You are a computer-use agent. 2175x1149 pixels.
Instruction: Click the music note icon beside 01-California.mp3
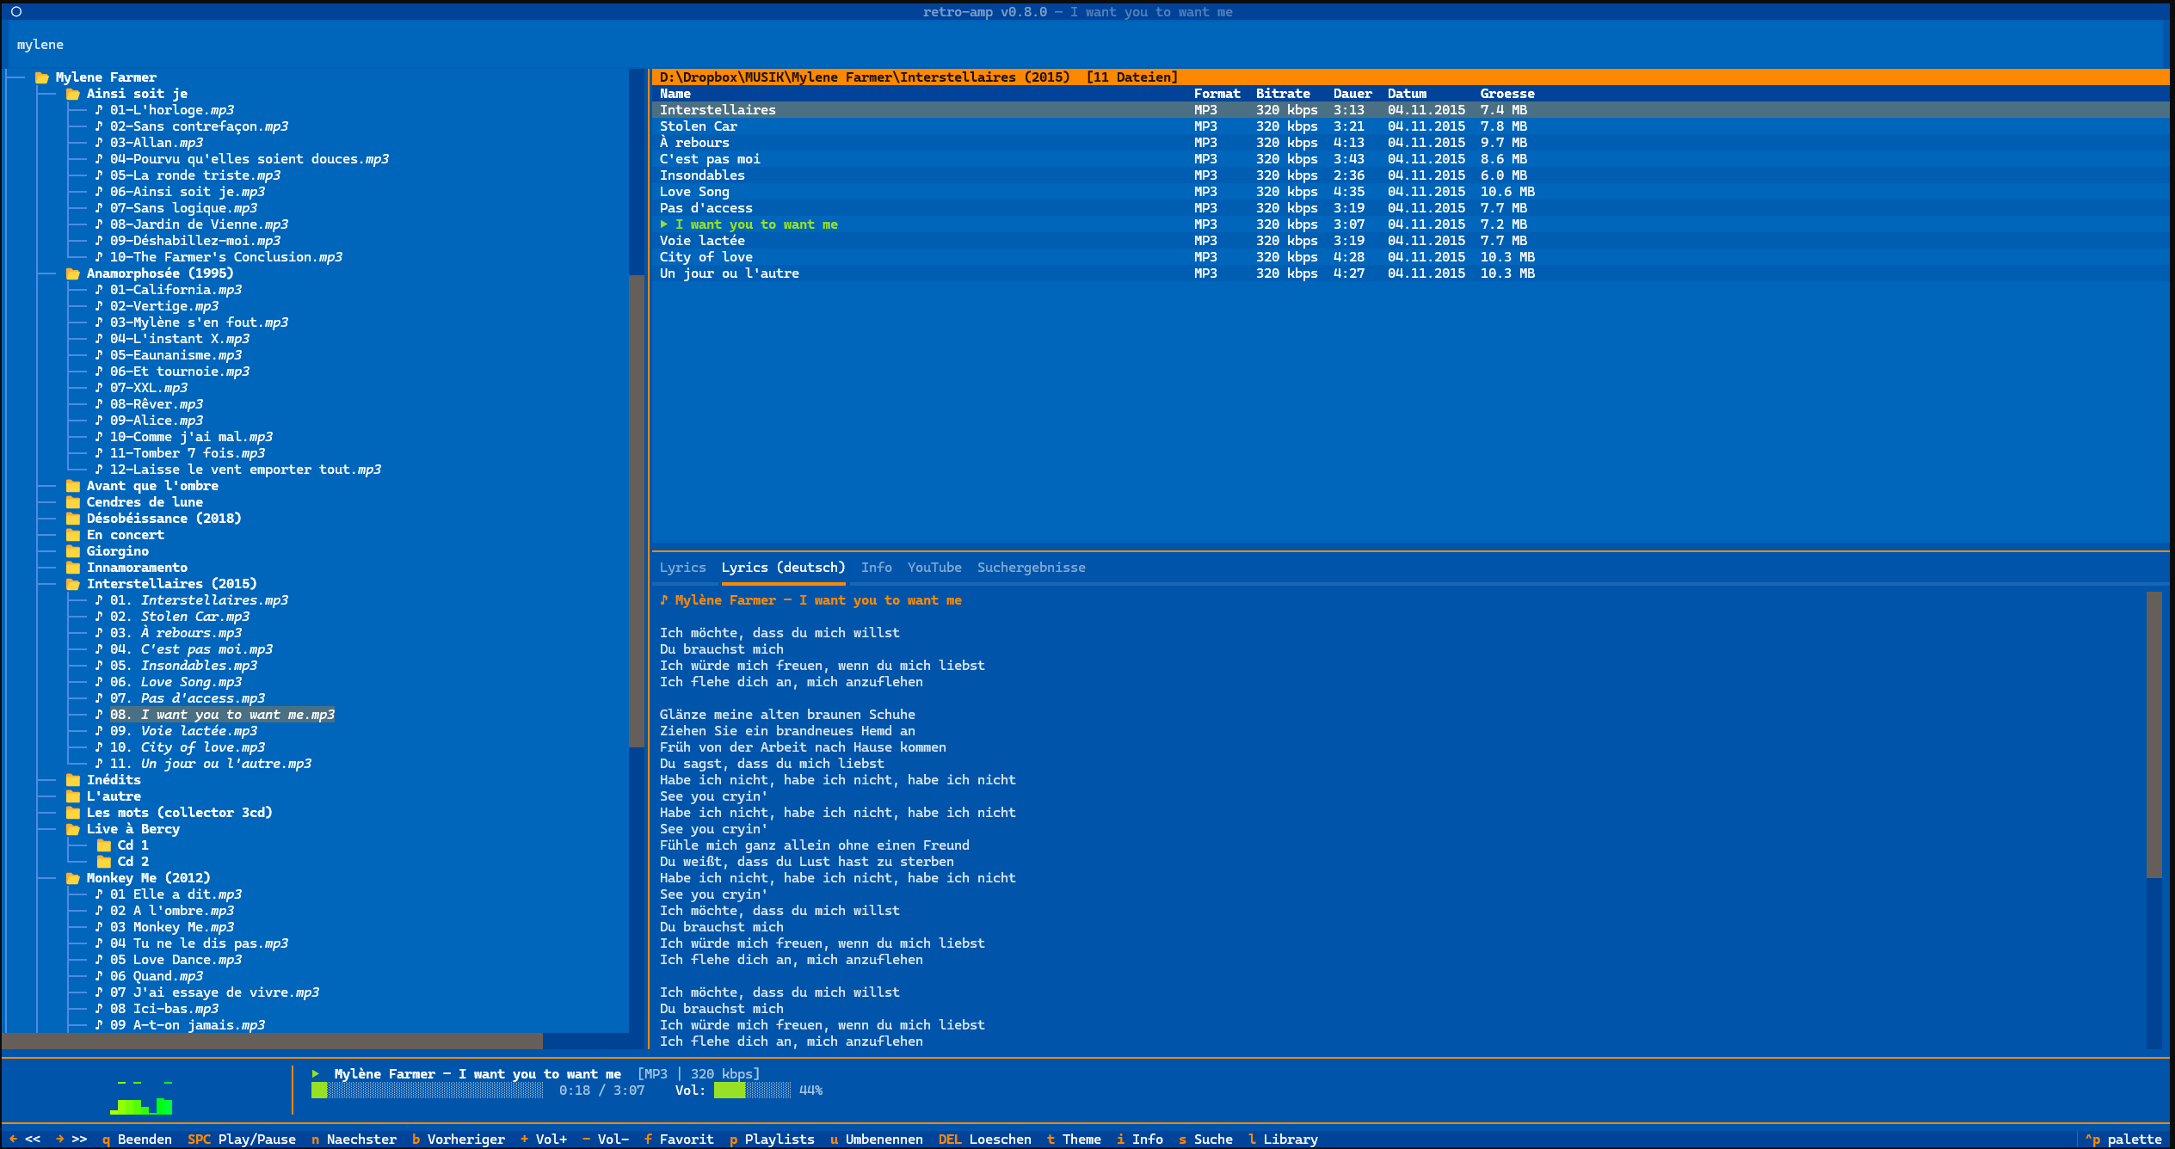98,290
